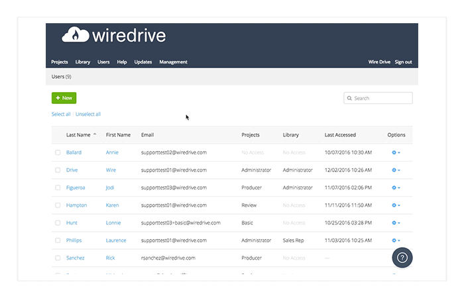Click first name Annie link
464x298 pixels.
tap(112, 152)
